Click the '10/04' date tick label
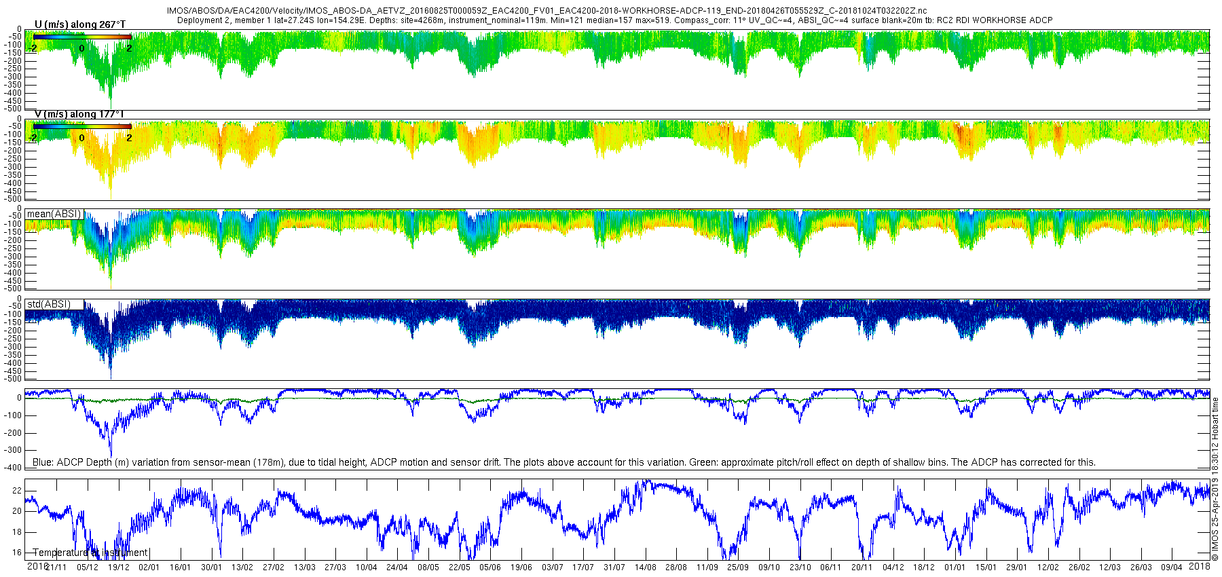Screen dimensions: 1222x577 (x=367, y=567)
